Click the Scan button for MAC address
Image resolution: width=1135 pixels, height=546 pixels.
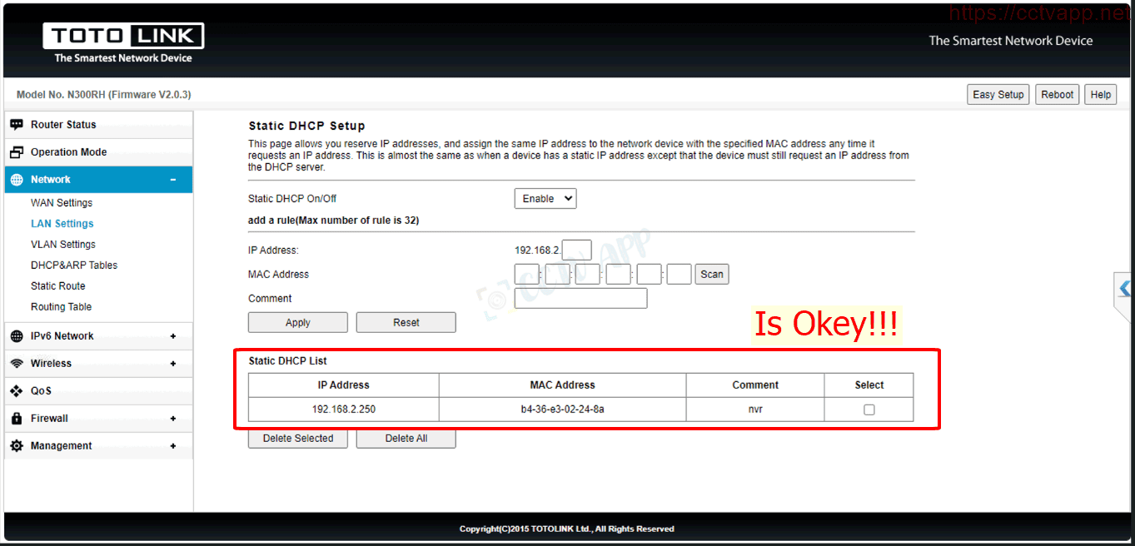click(x=711, y=274)
